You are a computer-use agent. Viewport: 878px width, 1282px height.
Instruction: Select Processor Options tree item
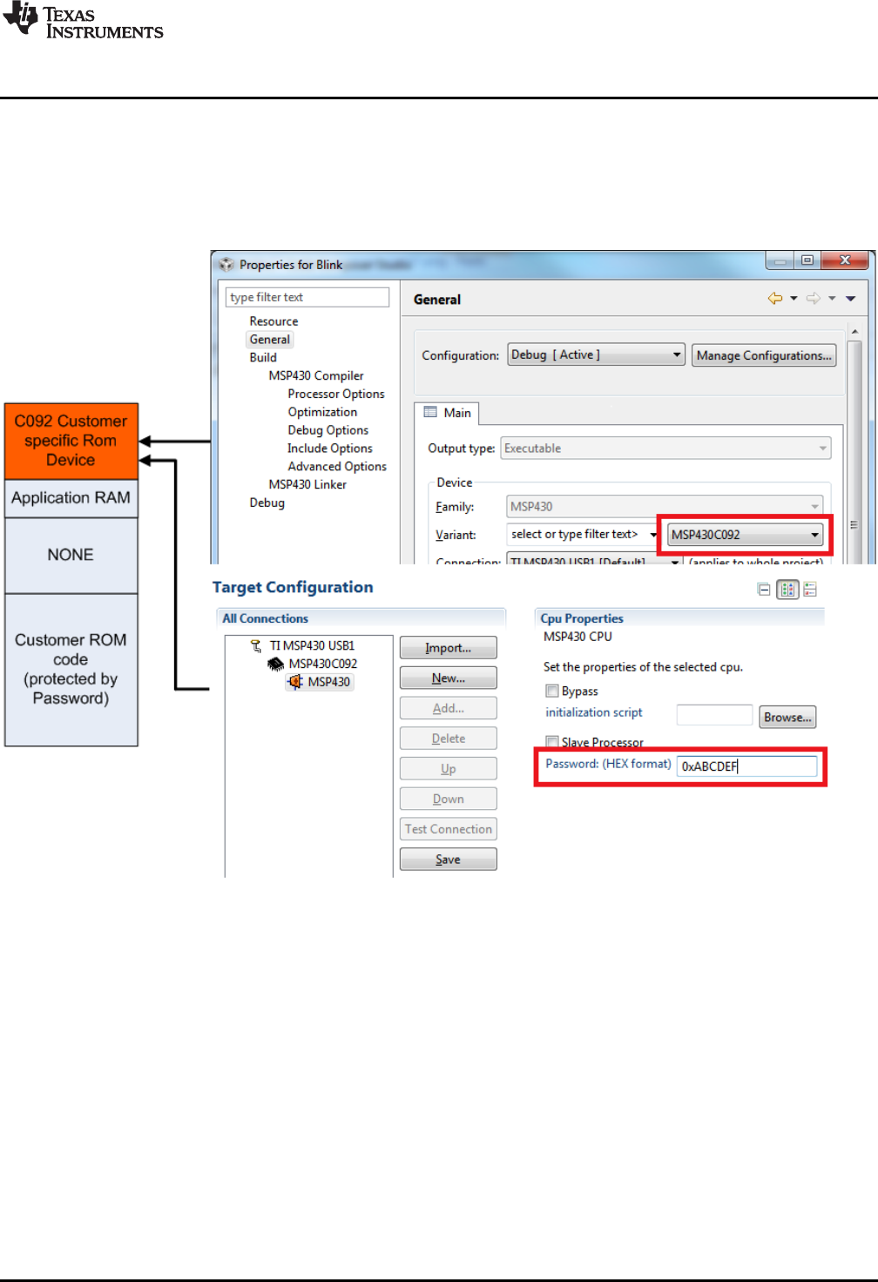(x=336, y=394)
